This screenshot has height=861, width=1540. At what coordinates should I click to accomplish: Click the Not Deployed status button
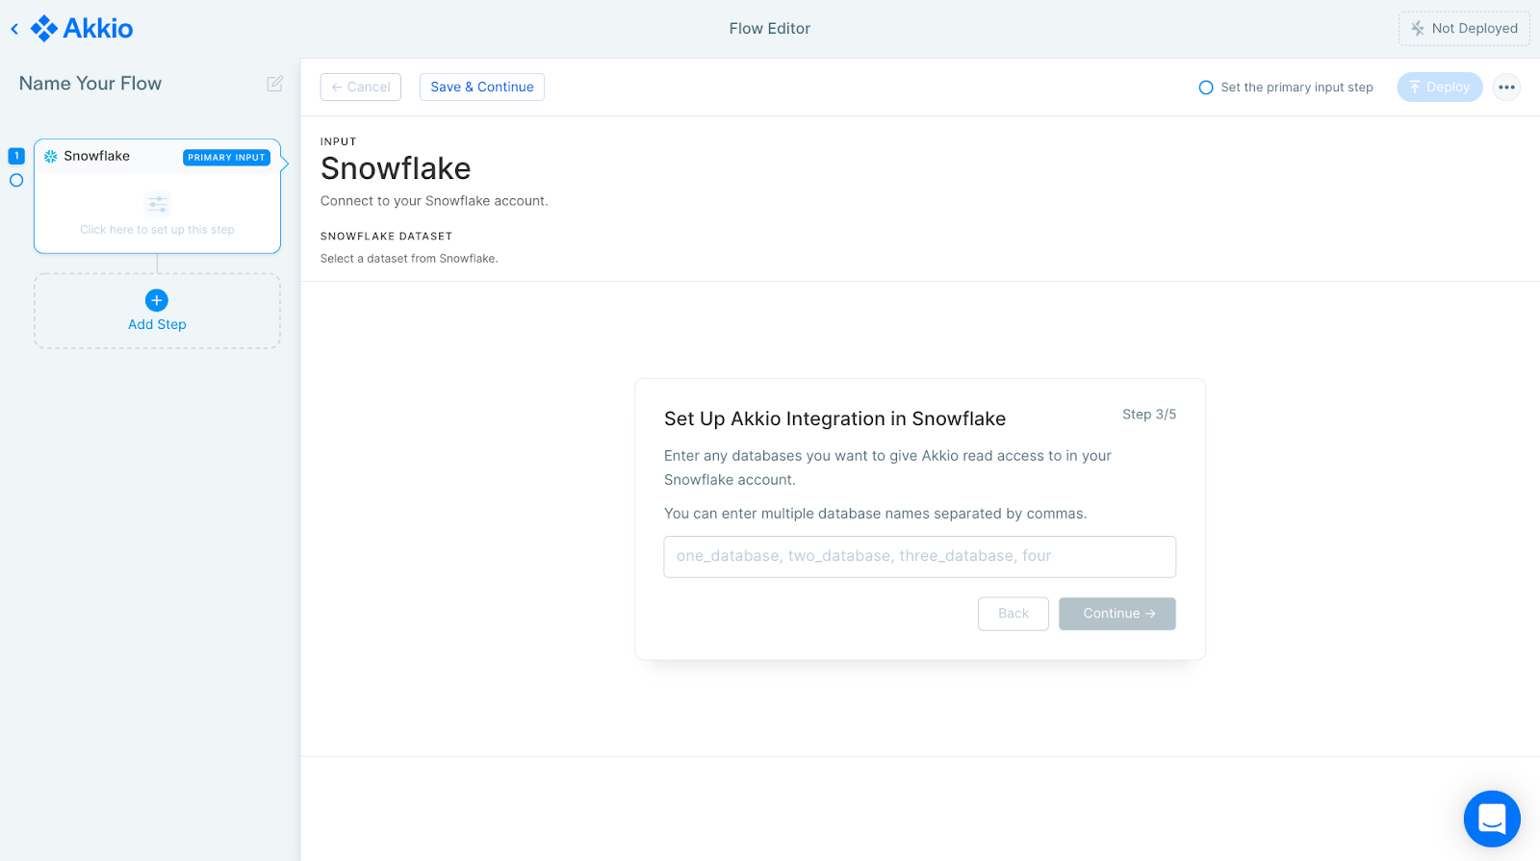pyautogui.click(x=1464, y=29)
